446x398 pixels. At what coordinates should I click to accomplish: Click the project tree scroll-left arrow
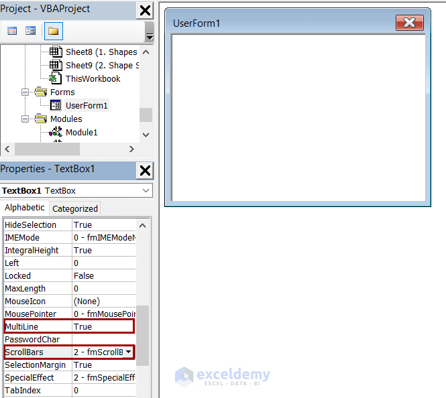(7, 149)
